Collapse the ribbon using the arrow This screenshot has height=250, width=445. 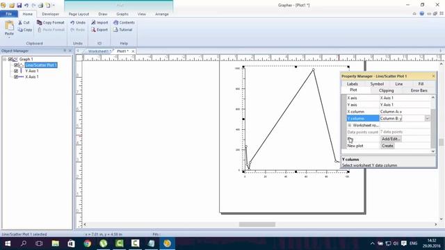pos(414,14)
